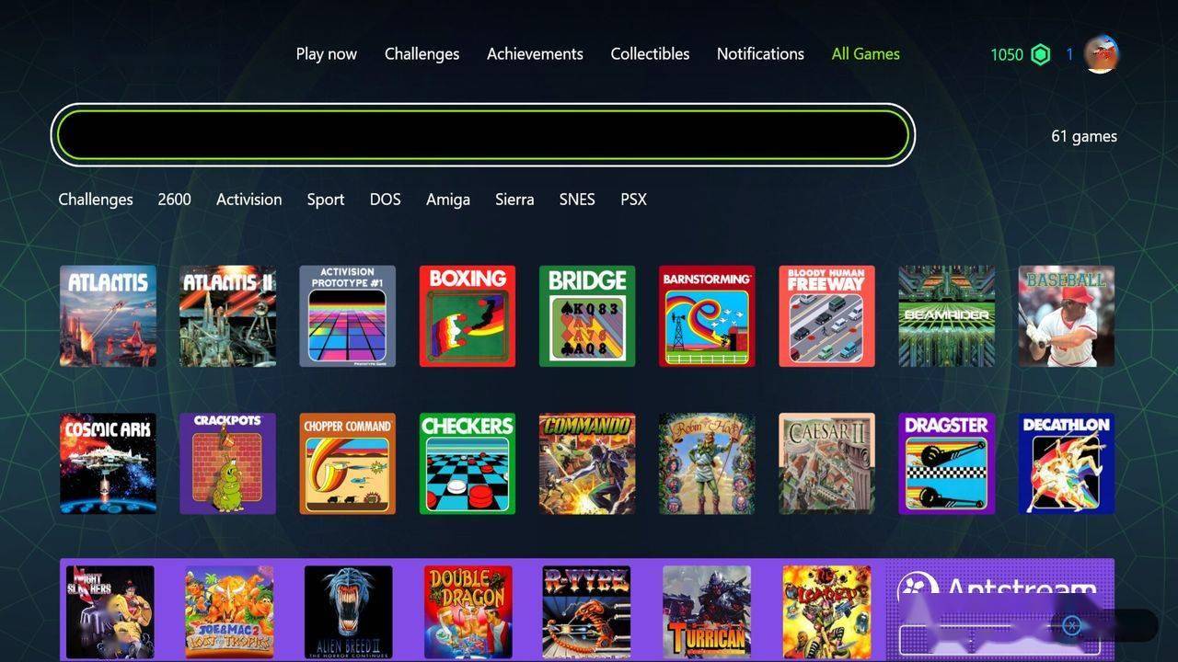Viewport: 1178px width, 662px height.
Task: Open the user profile avatar
Action: pos(1101,54)
